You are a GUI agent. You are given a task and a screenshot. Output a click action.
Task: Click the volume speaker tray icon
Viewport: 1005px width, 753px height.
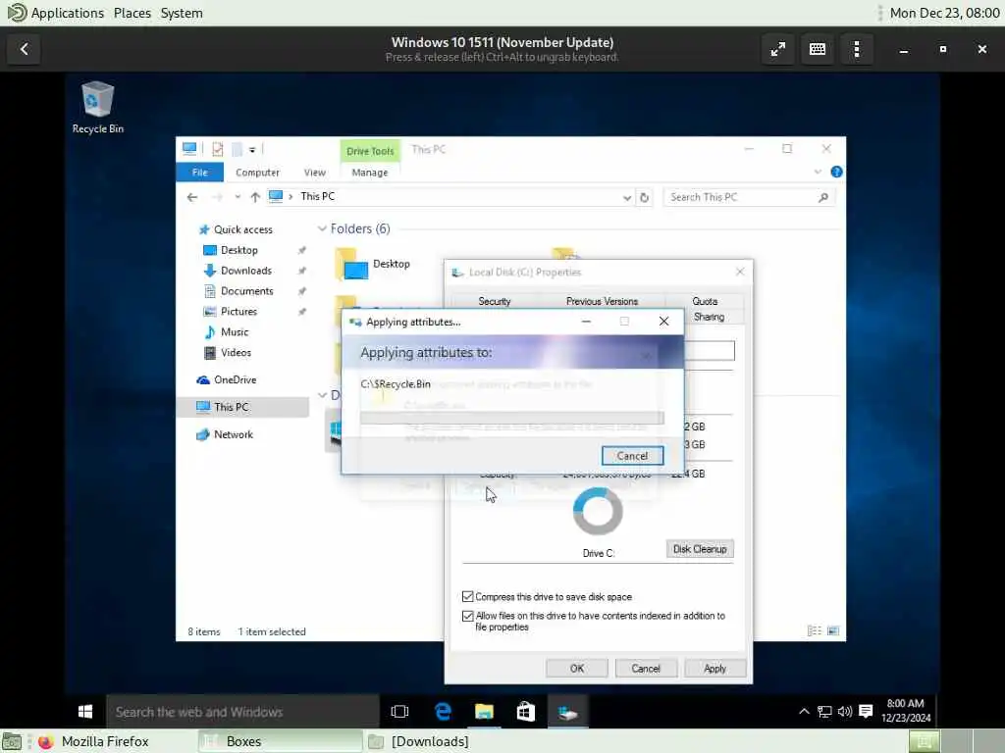(845, 712)
